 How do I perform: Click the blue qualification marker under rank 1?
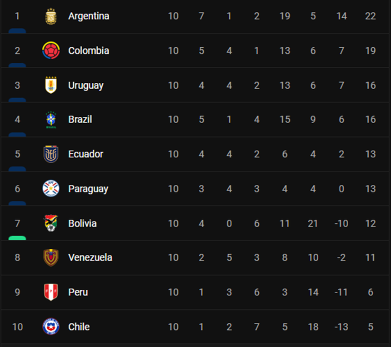pos(17,31)
